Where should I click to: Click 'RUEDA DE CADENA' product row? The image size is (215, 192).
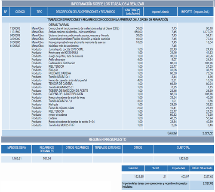tap(60, 73)
